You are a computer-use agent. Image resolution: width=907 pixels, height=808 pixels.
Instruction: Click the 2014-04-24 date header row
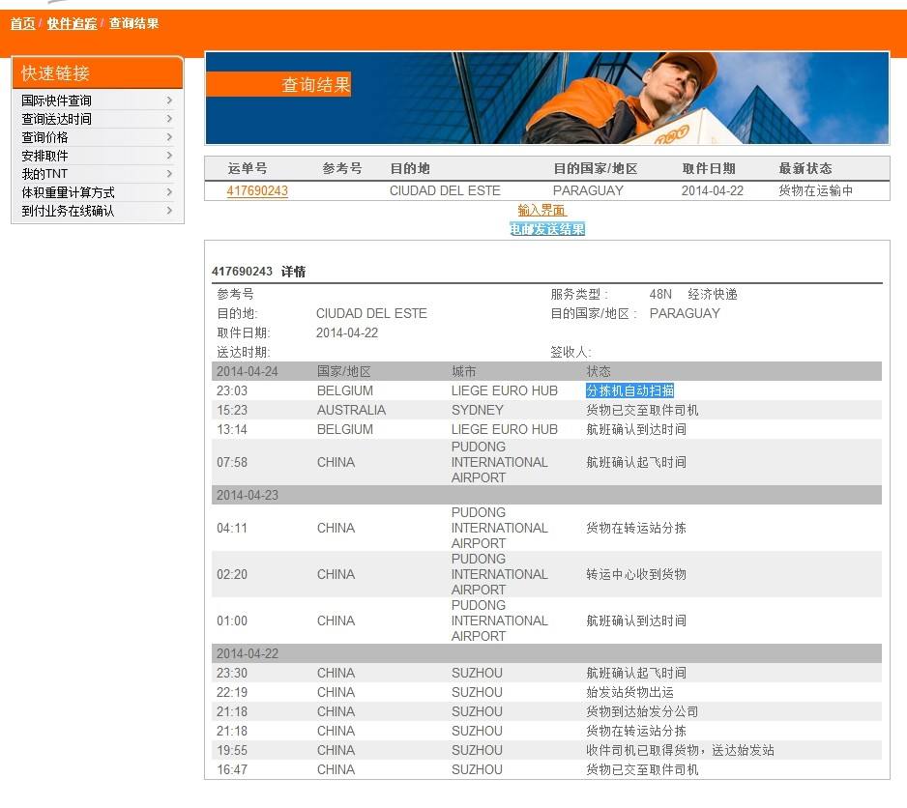click(x=546, y=371)
